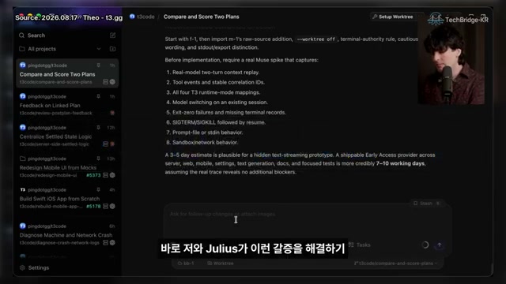The width and height of the screenshot is (506, 284).
Task: Click list item Sandbox/network behavior
Action: 205,142
